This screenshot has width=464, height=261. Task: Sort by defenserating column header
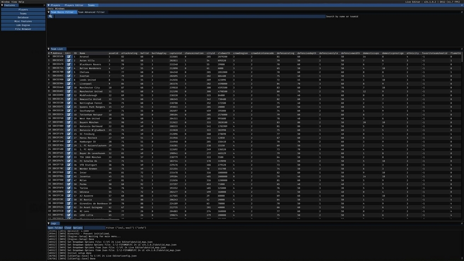click(x=286, y=53)
